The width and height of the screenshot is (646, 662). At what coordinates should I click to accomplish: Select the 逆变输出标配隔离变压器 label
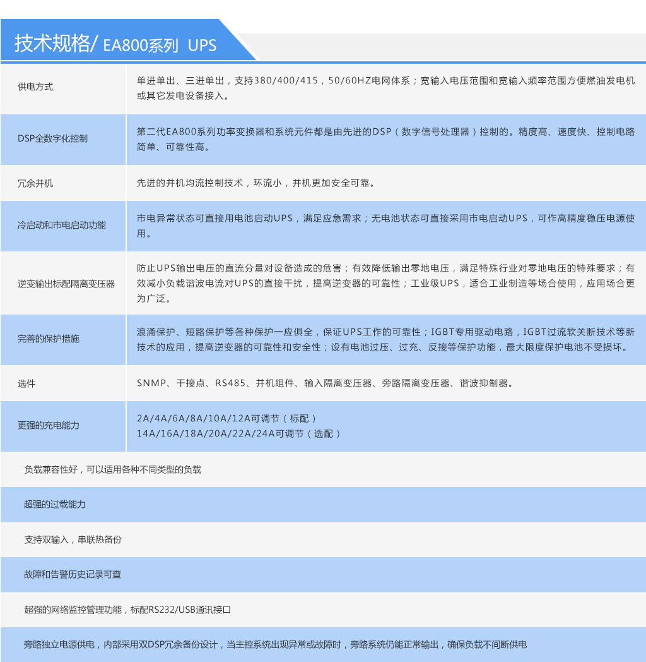point(66,284)
